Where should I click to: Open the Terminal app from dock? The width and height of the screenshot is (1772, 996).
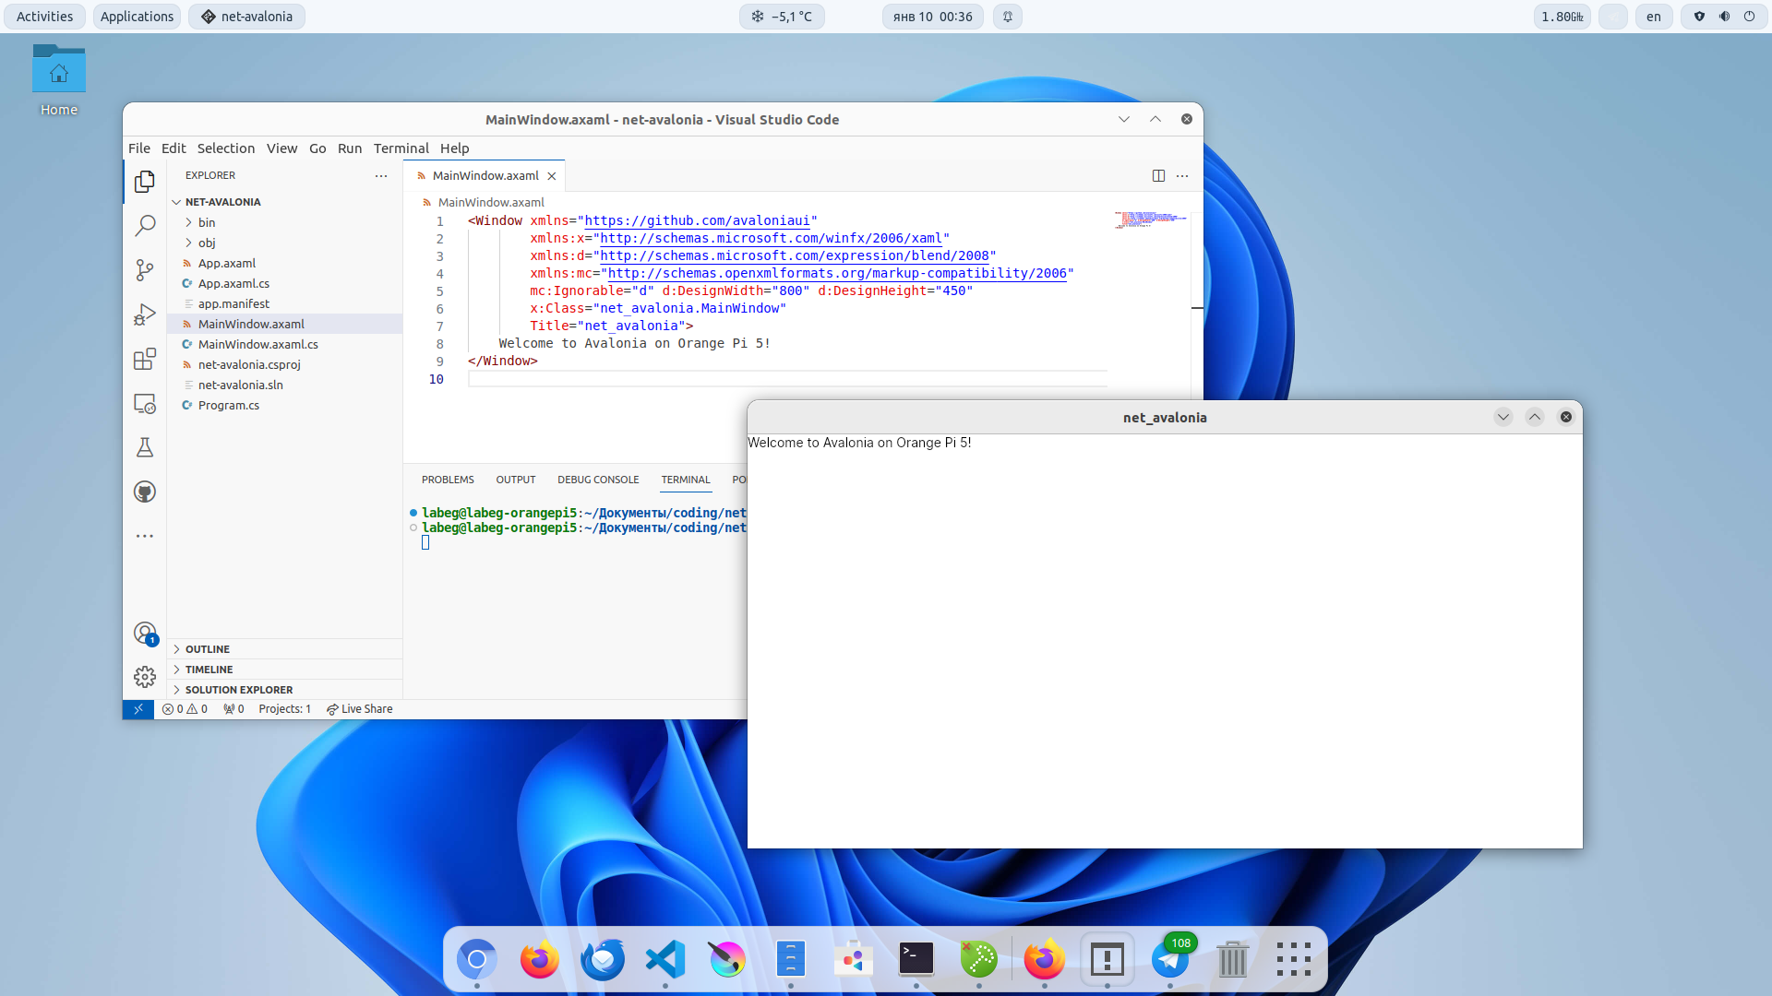(916, 959)
